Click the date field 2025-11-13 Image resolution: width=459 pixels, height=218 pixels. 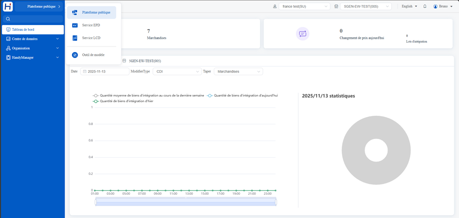[x=105, y=72]
